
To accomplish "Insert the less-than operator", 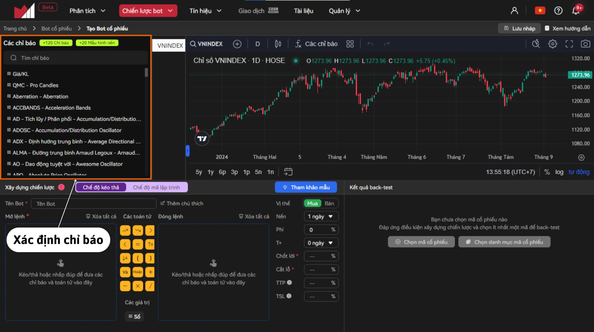I will (x=125, y=244).
